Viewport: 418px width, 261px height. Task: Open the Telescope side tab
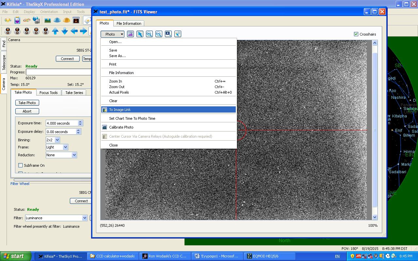(x=4, y=62)
